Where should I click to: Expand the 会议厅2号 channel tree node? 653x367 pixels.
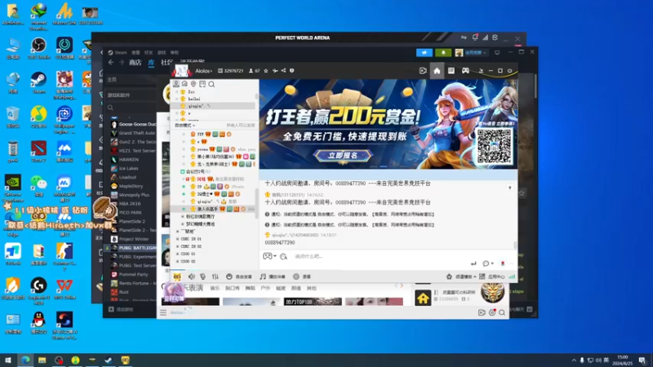pos(182,171)
